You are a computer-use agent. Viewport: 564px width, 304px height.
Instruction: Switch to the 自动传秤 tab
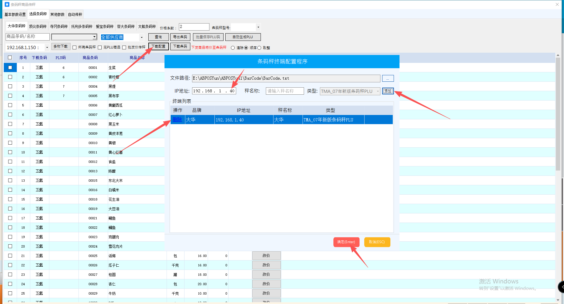coord(75,14)
